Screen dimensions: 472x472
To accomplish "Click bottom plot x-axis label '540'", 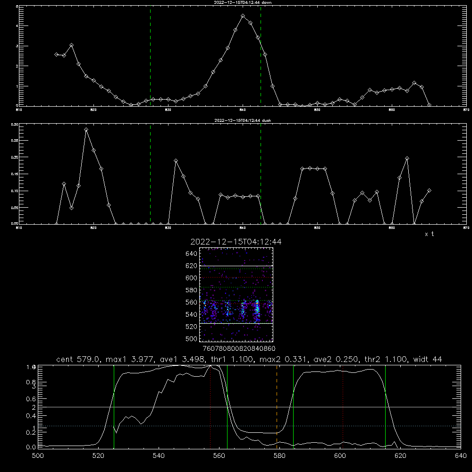I will click(159, 456).
